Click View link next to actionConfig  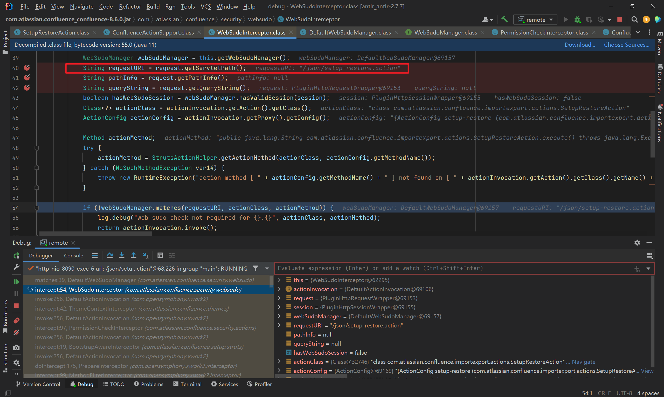tap(647, 371)
